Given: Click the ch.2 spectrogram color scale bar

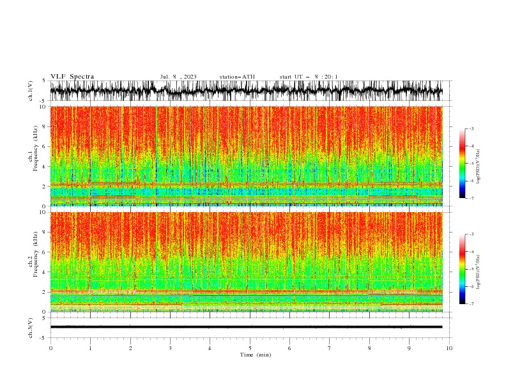Looking at the screenshot, I should pyautogui.click(x=462, y=269).
